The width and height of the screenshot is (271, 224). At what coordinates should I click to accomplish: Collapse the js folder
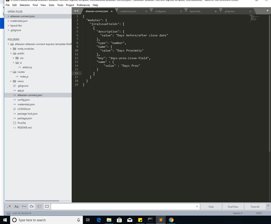14,63
